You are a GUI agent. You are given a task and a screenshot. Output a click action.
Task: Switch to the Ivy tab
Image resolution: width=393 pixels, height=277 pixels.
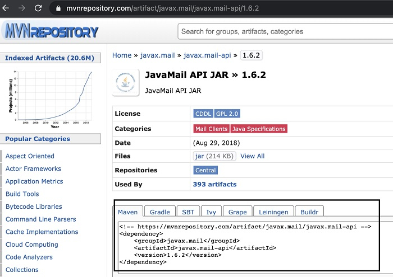point(211,212)
